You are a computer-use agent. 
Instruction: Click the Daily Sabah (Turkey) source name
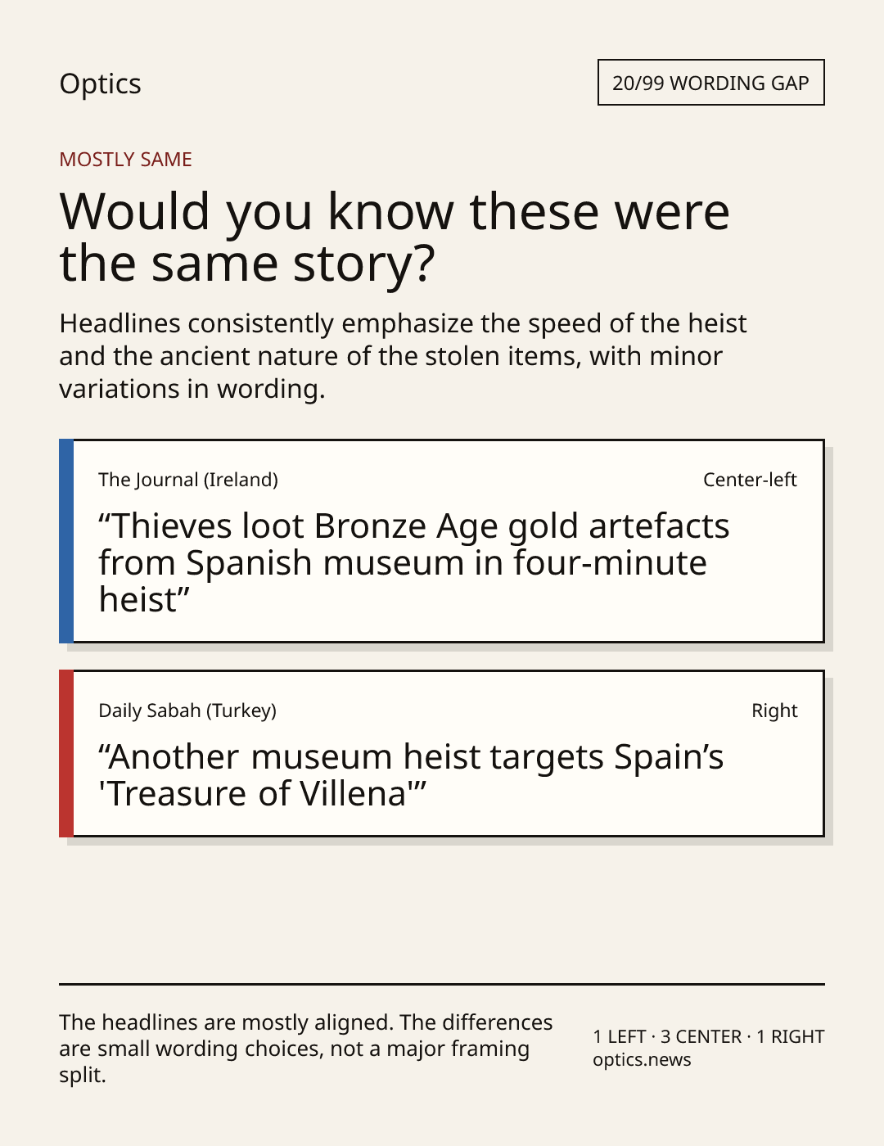(x=187, y=711)
